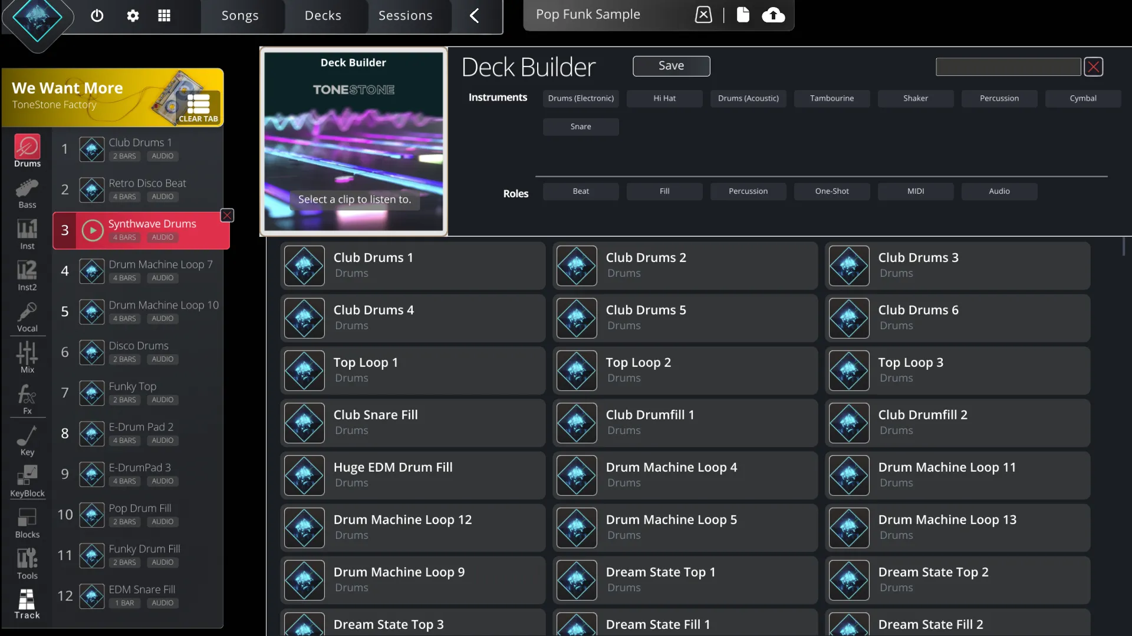Toggle the One-Shot role filter
The height and width of the screenshot is (636, 1132).
pos(832,191)
